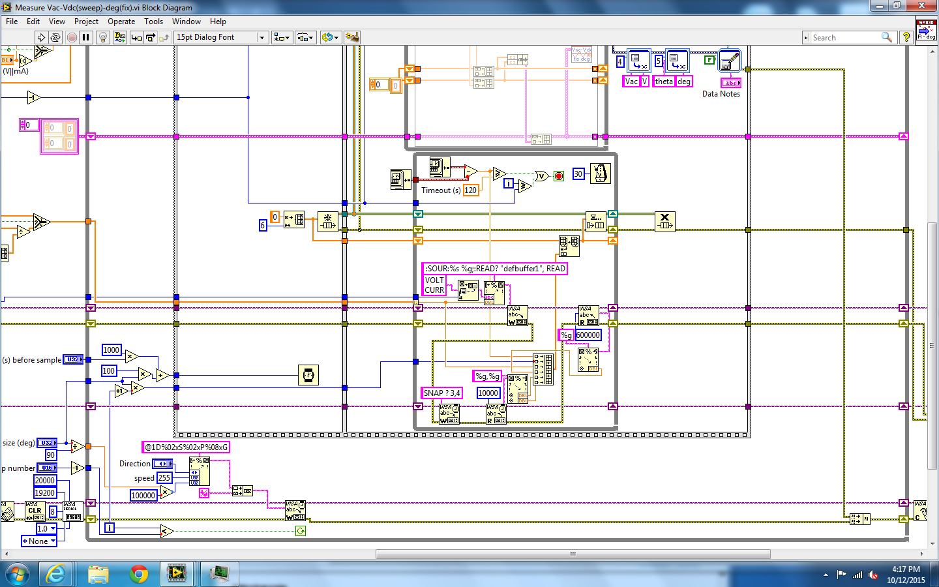Click the vertical scrollbar thumb
Screen dimensions: 939x587
click(933, 346)
